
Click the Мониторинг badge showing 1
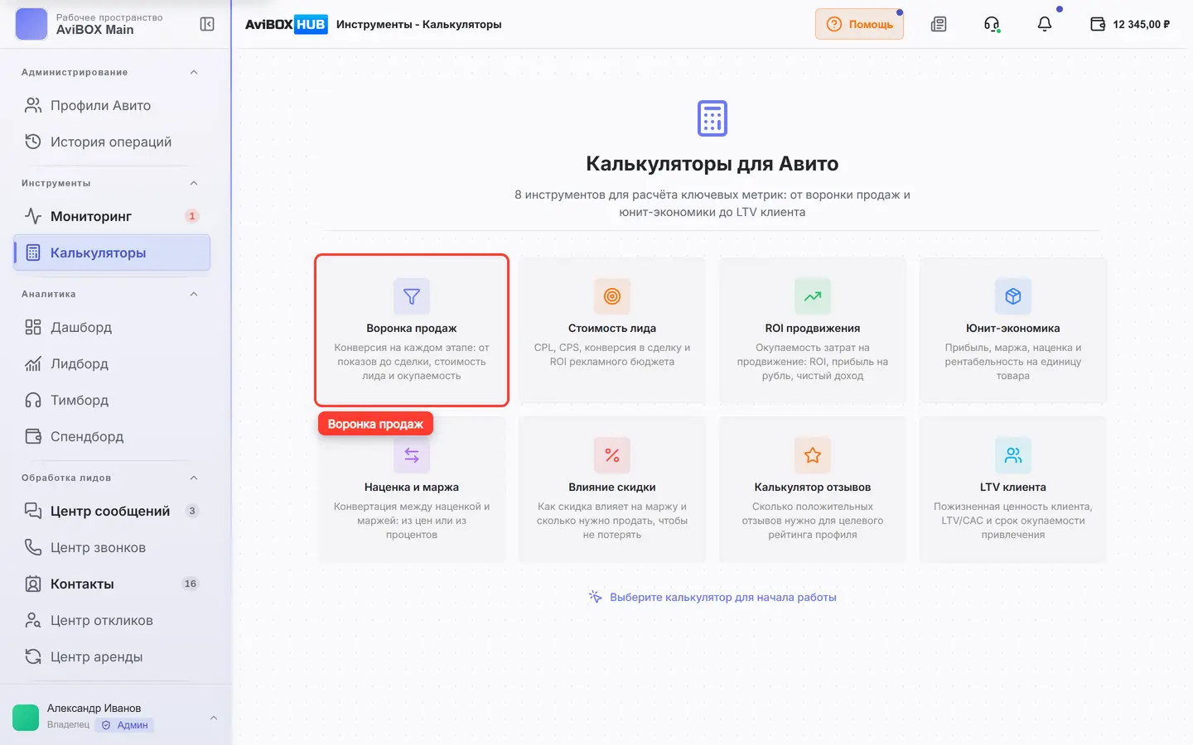(x=192, y=216)
